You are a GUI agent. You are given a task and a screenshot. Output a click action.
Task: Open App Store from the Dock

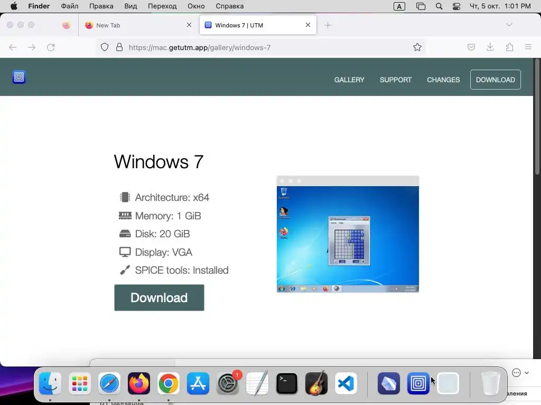point(198,383)
